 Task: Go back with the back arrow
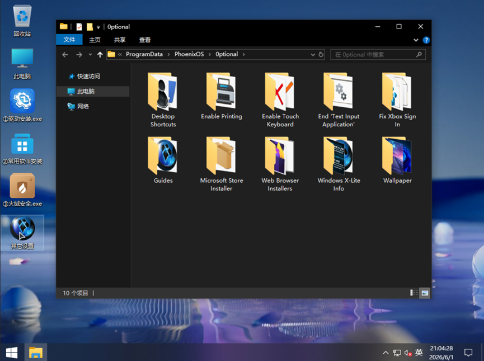pyautogui.click(x=65, y=55)
